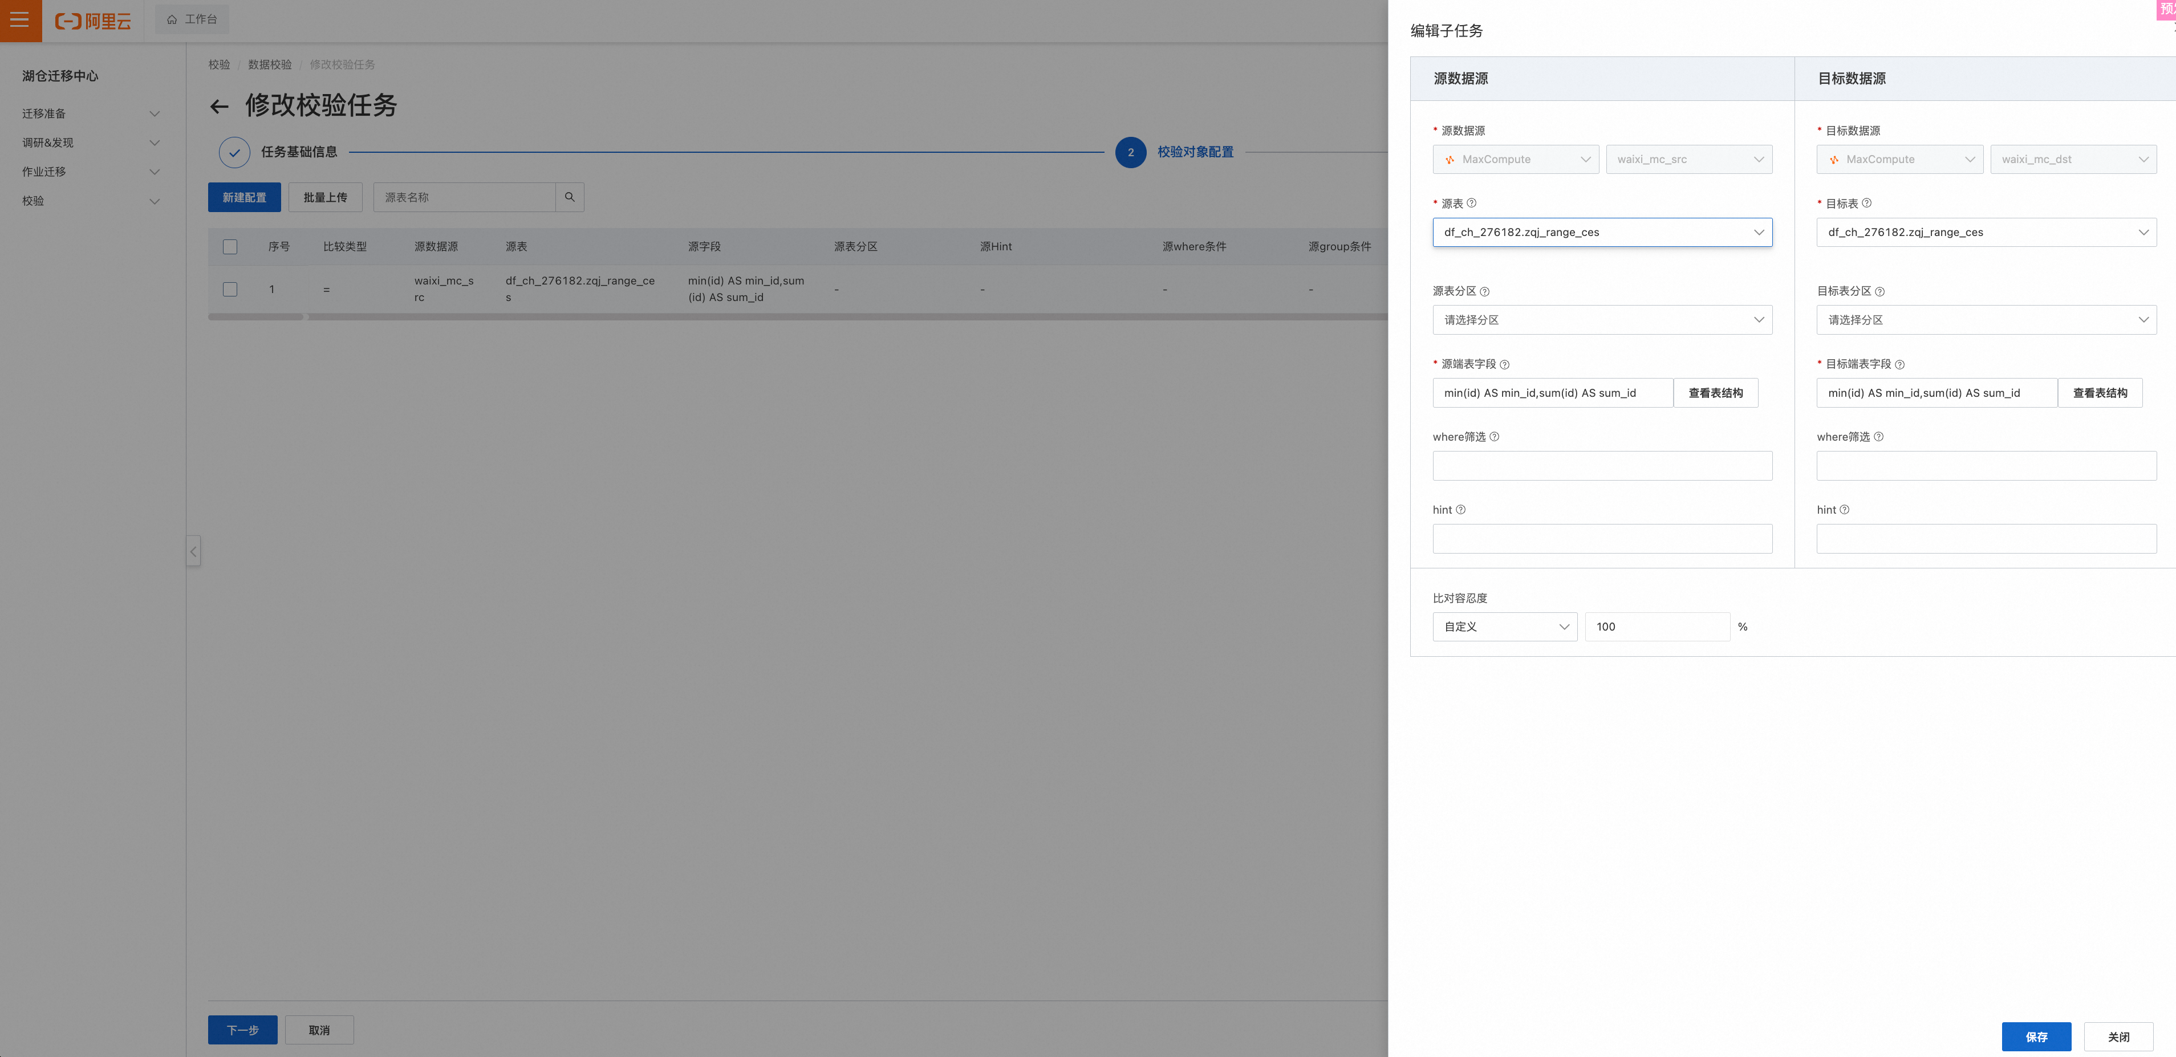Focus source hint input
2176x1057 pixels.
(x=1602, y=539)
